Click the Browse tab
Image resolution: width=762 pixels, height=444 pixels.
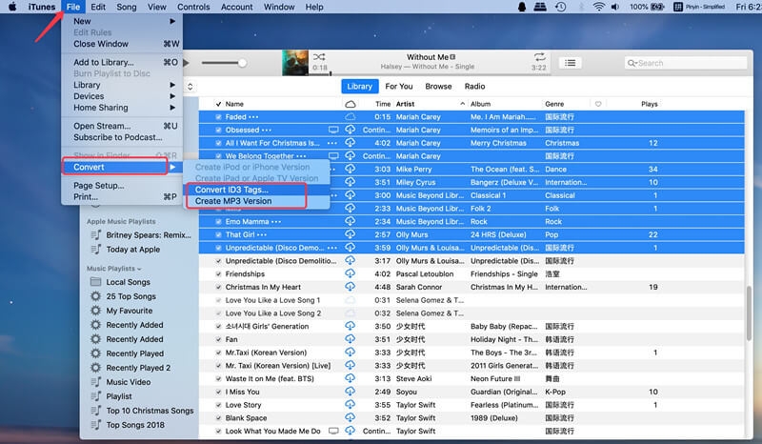[438, 86]
